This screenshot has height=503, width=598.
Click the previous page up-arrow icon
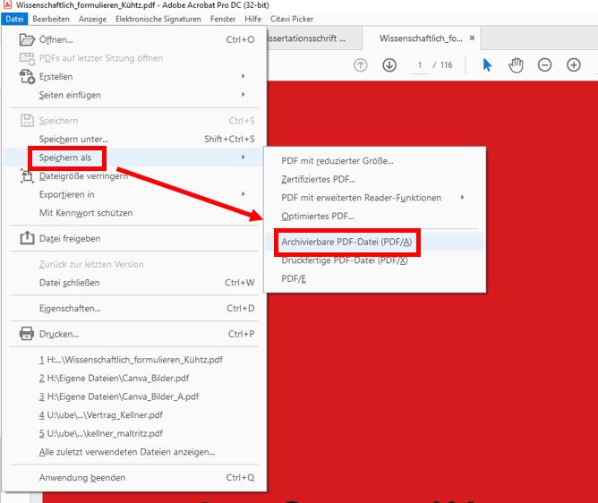tap(361, 65)
